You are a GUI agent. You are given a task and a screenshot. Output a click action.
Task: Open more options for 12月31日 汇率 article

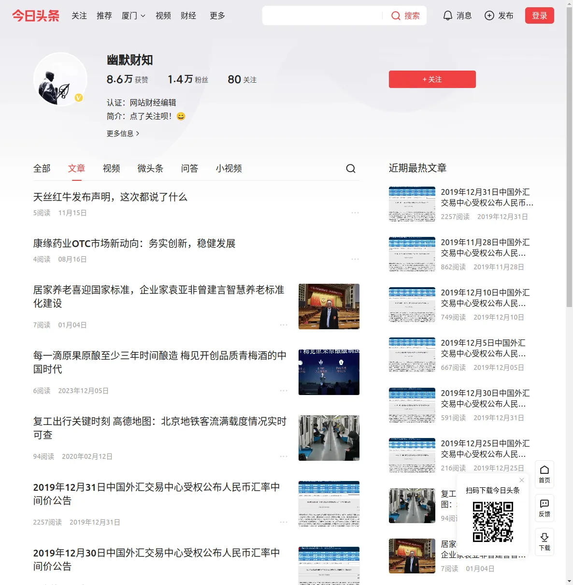coord(284,522)
